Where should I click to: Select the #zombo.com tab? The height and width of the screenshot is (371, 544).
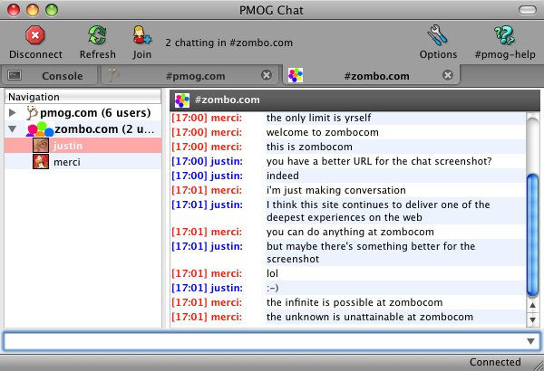372,75
